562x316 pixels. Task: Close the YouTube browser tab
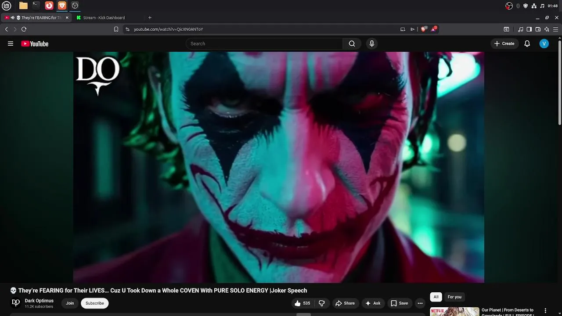click(x=67, y=18)
